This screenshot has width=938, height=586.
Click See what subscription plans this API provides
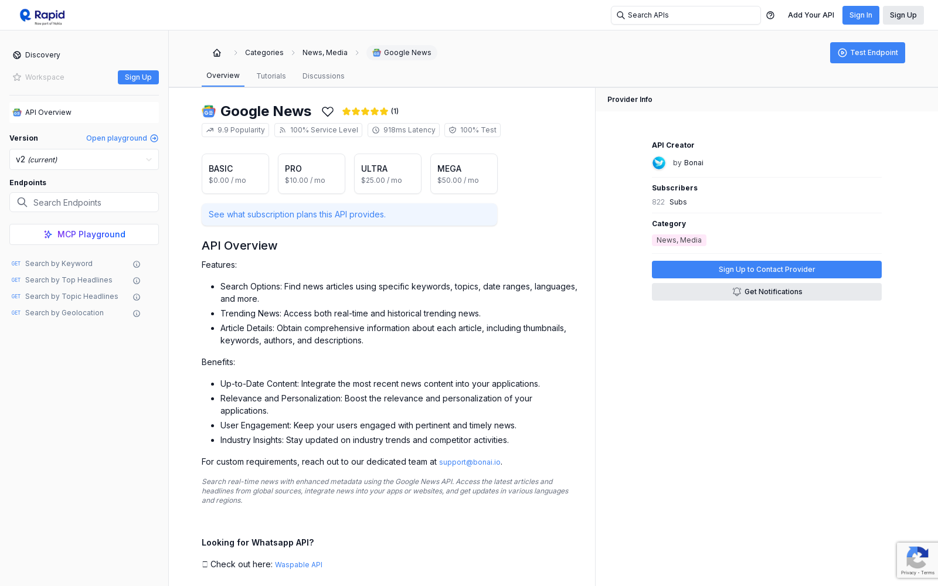[349, 214]
